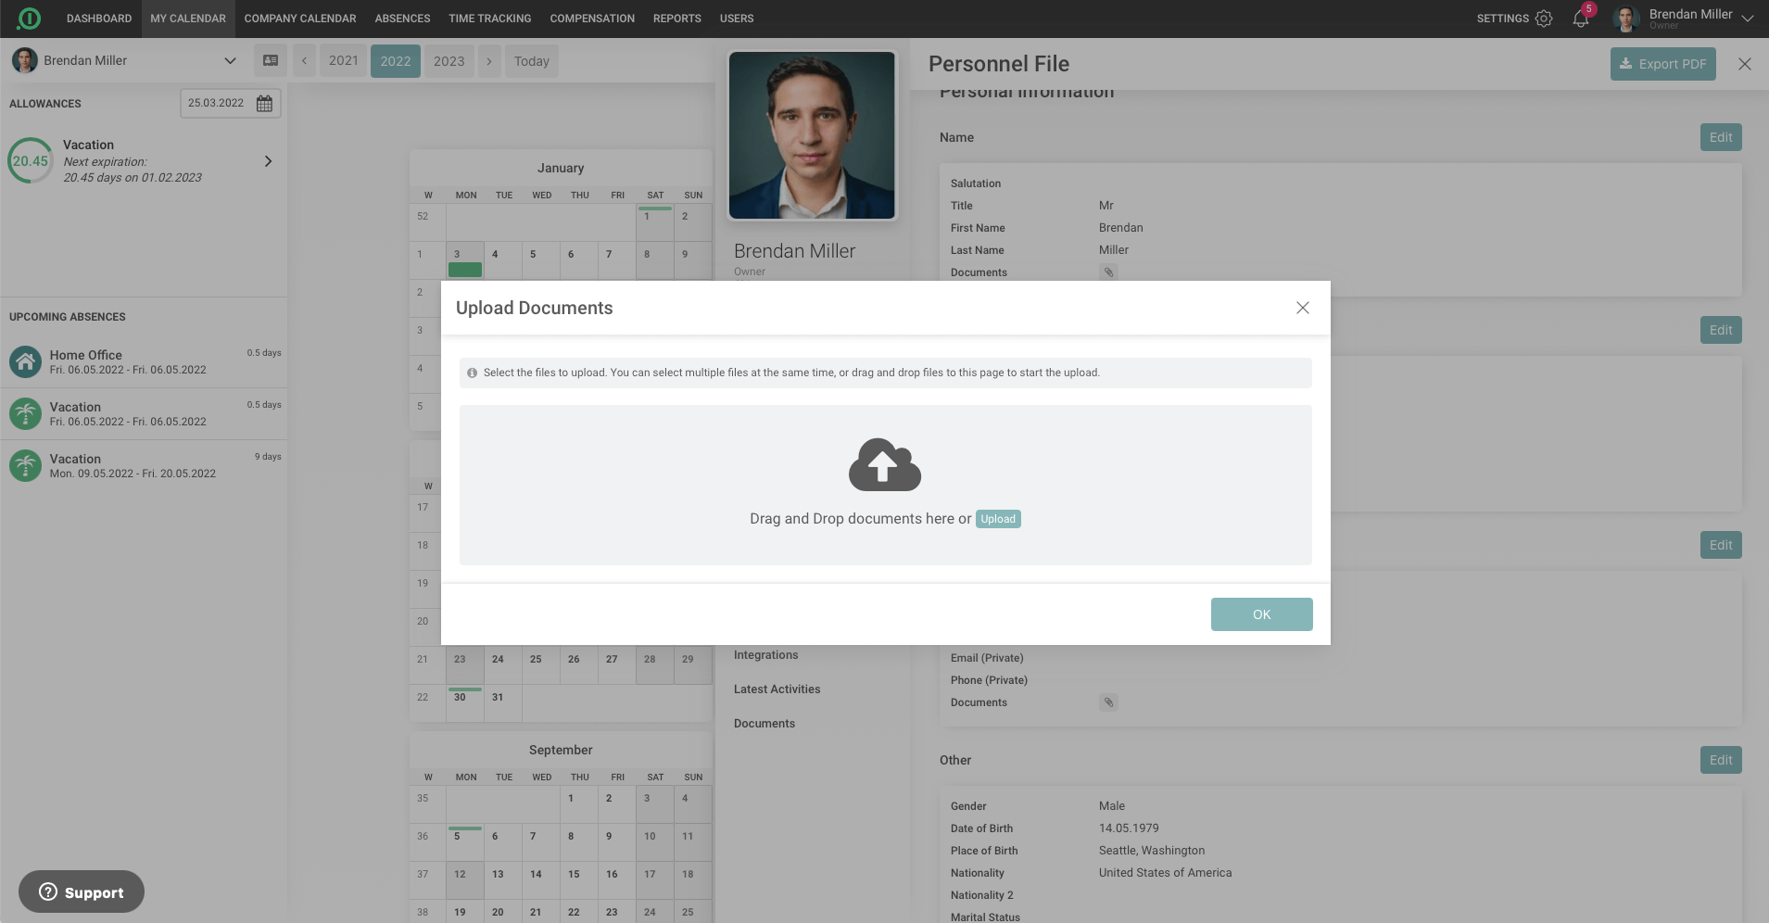1769x923 pixels.
Task: Open the Time Tracking menu
Action: pos(489,19)
